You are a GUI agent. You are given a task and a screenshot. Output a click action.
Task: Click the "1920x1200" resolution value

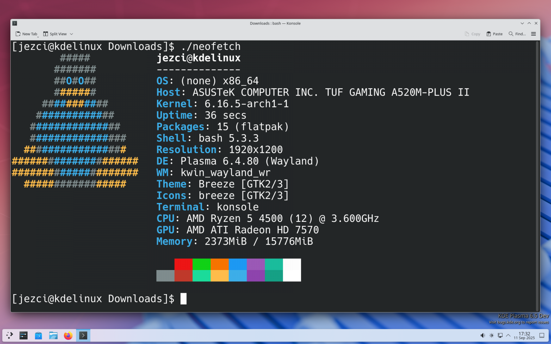coord(256,150)
